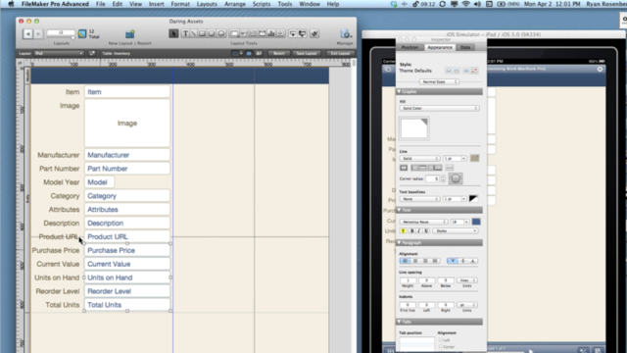This screenshot has width=627, height=353.
Task: Set left paragraph alignment
Action: click(405, 261)
